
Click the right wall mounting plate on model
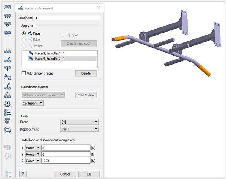click(x=217, y=35)
